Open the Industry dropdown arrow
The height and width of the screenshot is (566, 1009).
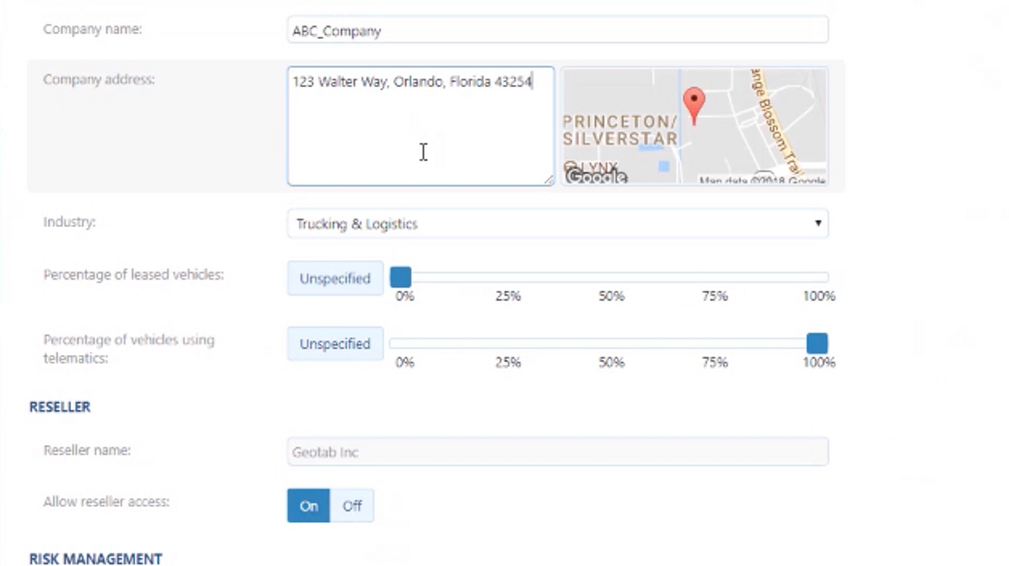click(x=817, y=223)
